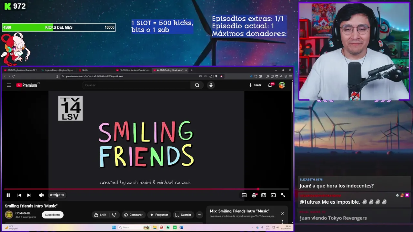This screenshot has height=232, width=413.
Task: Start voice search with microphone
Action: [211, 85]
